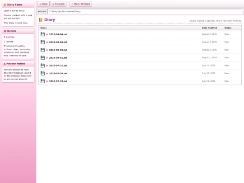Click the 'Address' label
The height and width of the screenshot is (183, 244).
(42, 11)
